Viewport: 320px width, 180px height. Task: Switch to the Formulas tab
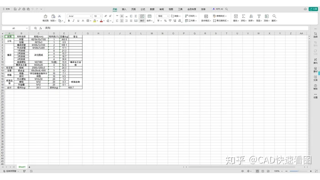pos(143,9)
